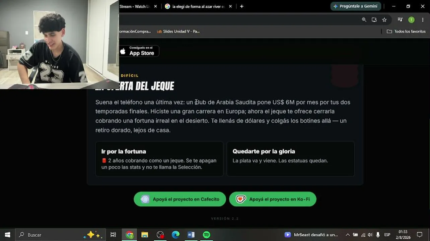430x241 pixels.
Task: Click the webcam overlay of the streamer
Action: [x=59, y=45]
